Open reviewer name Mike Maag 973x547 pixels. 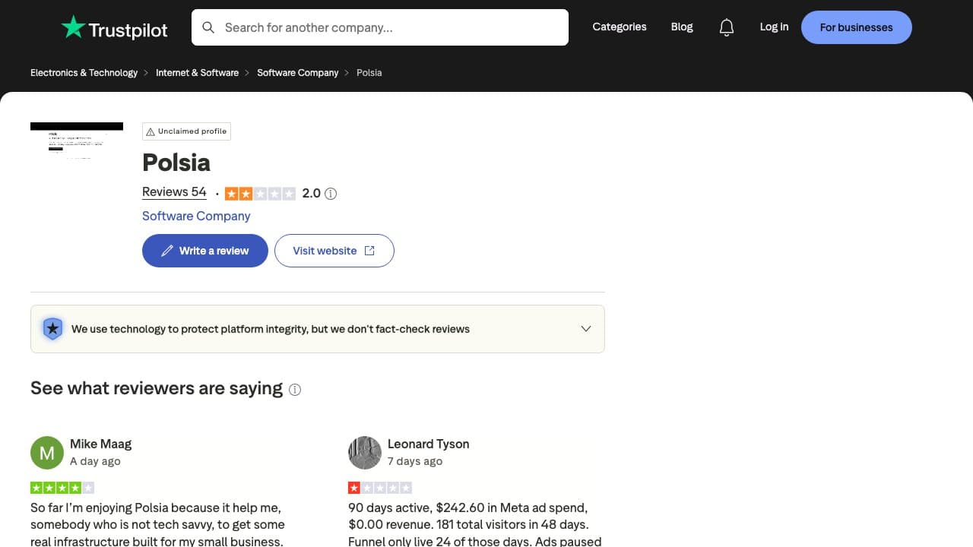[101, 444]
